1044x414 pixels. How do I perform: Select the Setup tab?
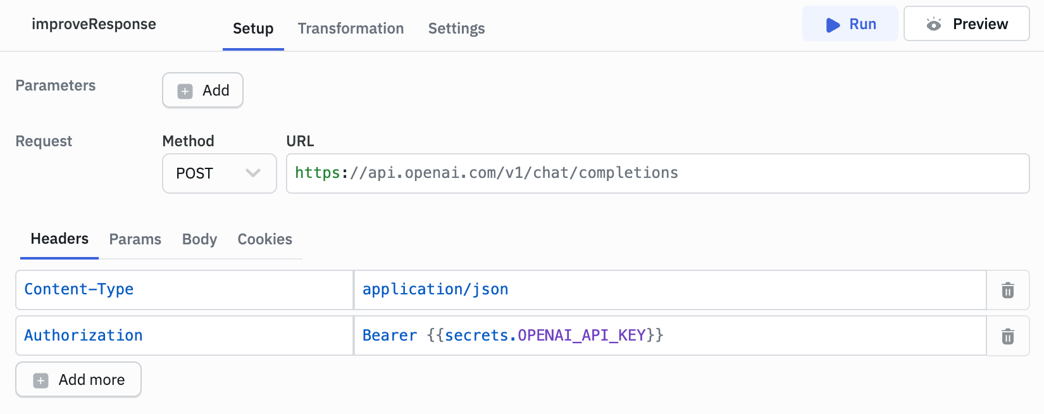point(253,28)
